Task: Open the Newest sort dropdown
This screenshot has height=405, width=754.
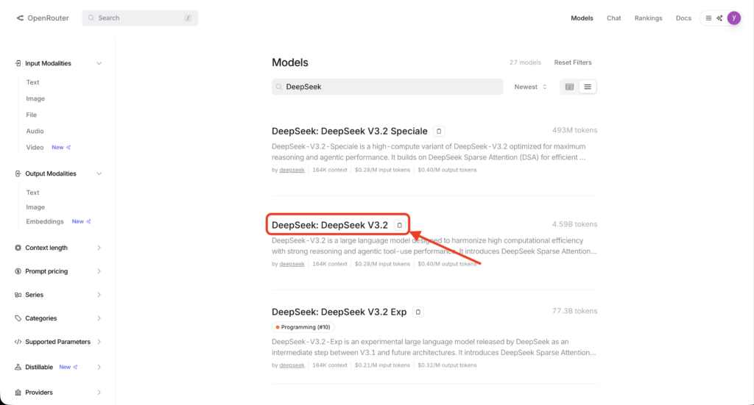Action: point(530,87)
